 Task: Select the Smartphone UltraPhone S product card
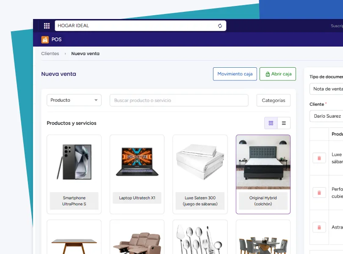(74, 174)
